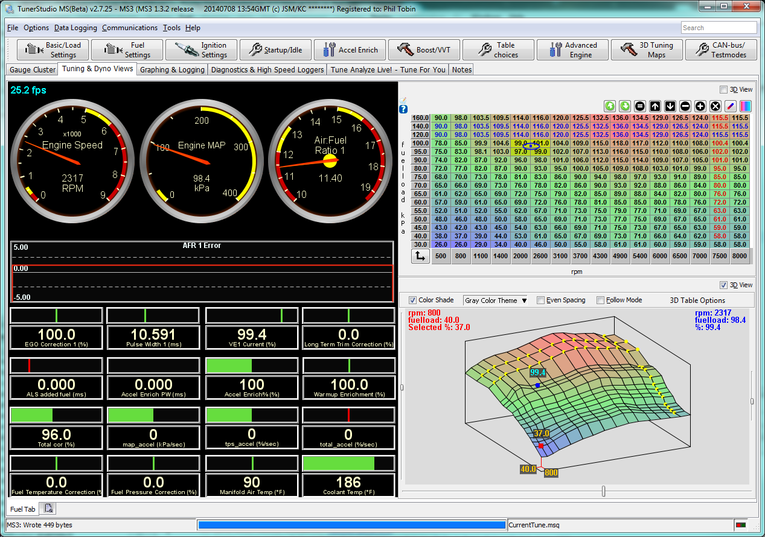Toggle the Color Shade checkbox

[412, 300]
